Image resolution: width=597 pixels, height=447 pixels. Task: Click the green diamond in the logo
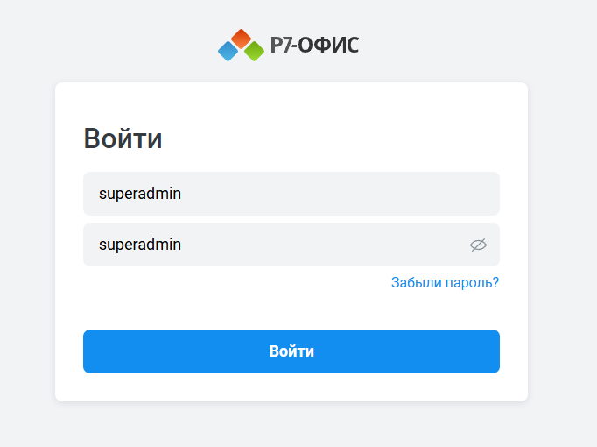point(254,52)
